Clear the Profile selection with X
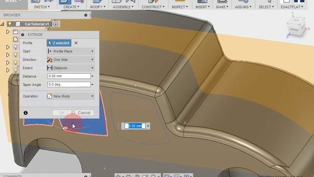 pyautogui.click(x=76, y=43)
